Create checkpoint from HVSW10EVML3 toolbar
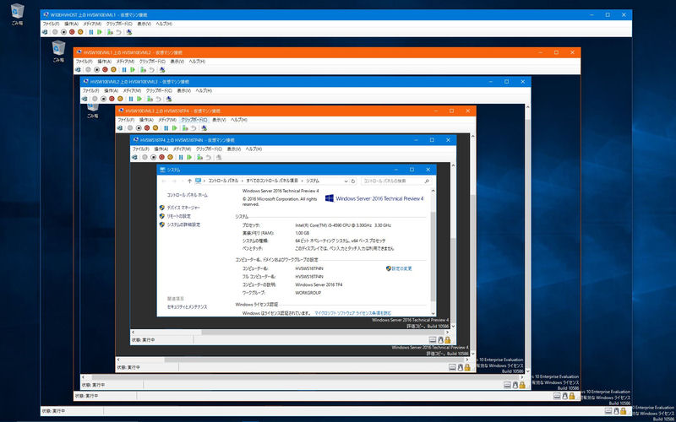 coord(150,99)
